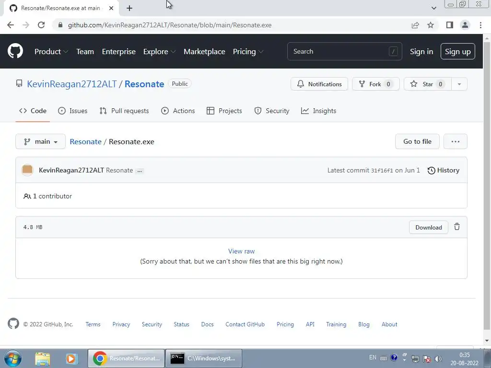Click View raw link

click(x=242, y=251)
